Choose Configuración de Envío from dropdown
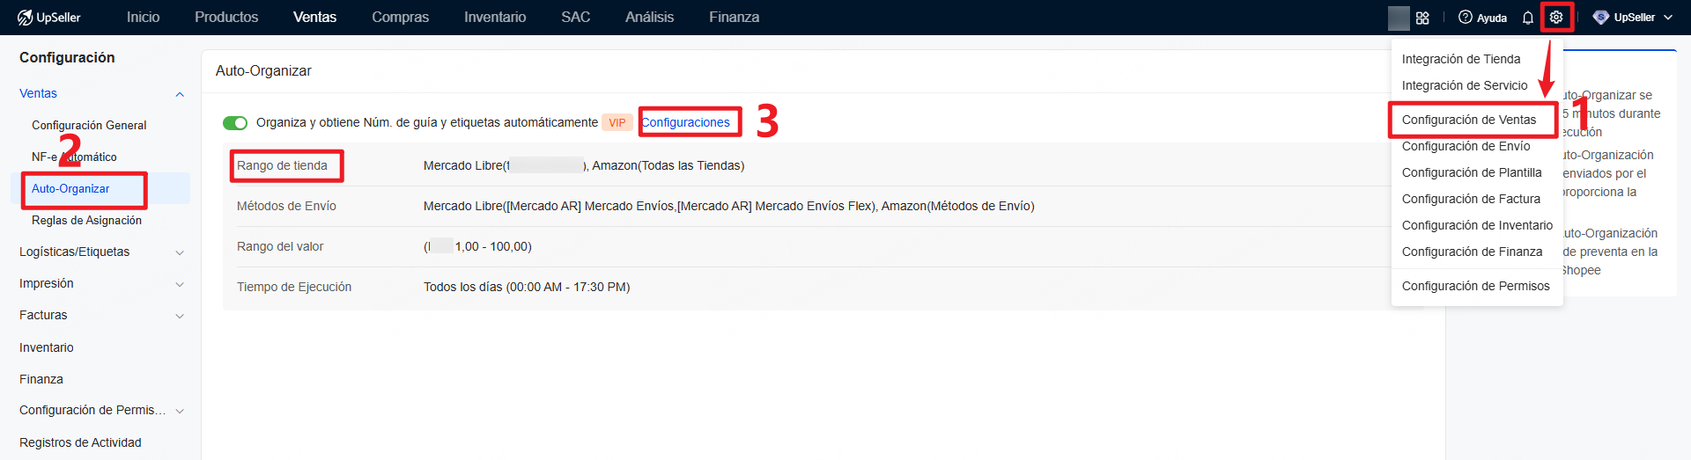Screen dimensions: 1691x460 point(1466,146)
